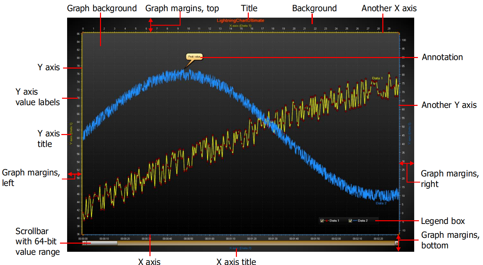Screen dimensions: 483x265
Task: Click value 29 on top X axis
Action: pyautogui.click(x=389, y=29)
